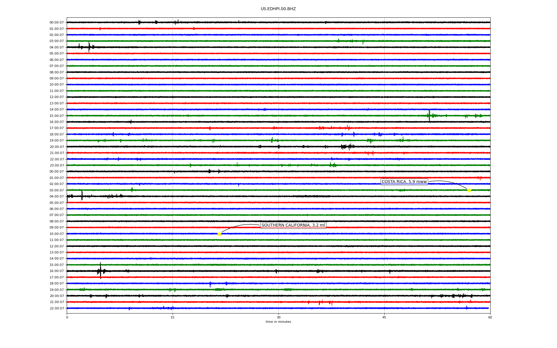557x348 pixels.
Task: Click the first 00:00:07 trace label at top
Action: click(x=57, y=23)
